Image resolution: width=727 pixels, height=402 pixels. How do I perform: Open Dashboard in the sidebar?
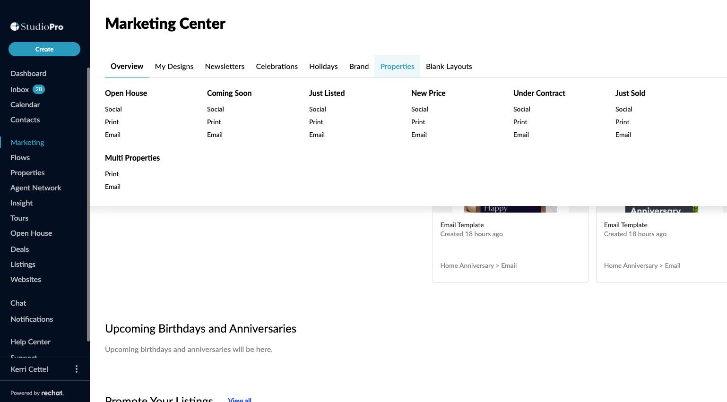click(x=28, y=73)
